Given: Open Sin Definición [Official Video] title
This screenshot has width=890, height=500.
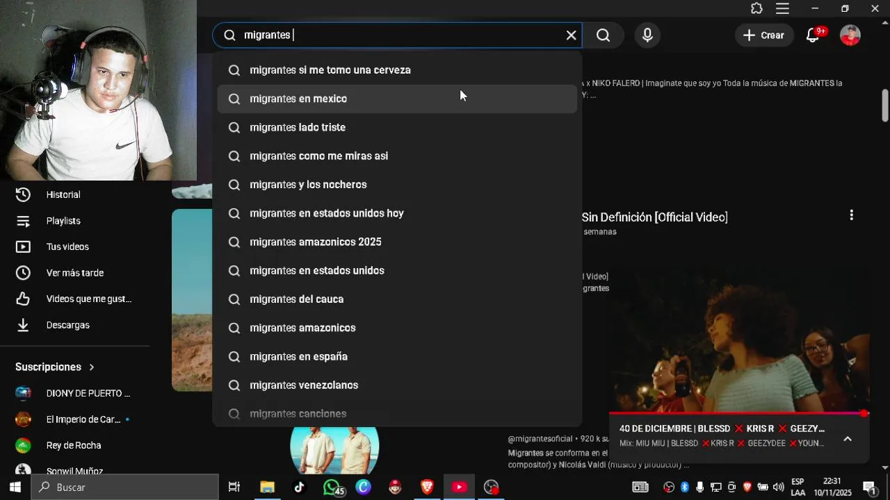Looking at the screenshot, I should (x=655, y=217).
